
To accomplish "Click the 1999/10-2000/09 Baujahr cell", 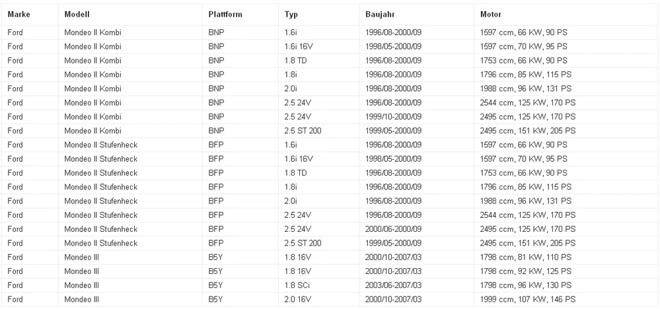I will coord(416,116).
